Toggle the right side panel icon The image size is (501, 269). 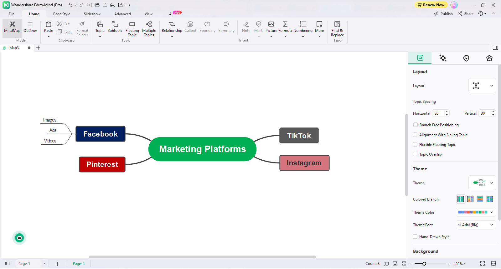[x=495, y=48]
